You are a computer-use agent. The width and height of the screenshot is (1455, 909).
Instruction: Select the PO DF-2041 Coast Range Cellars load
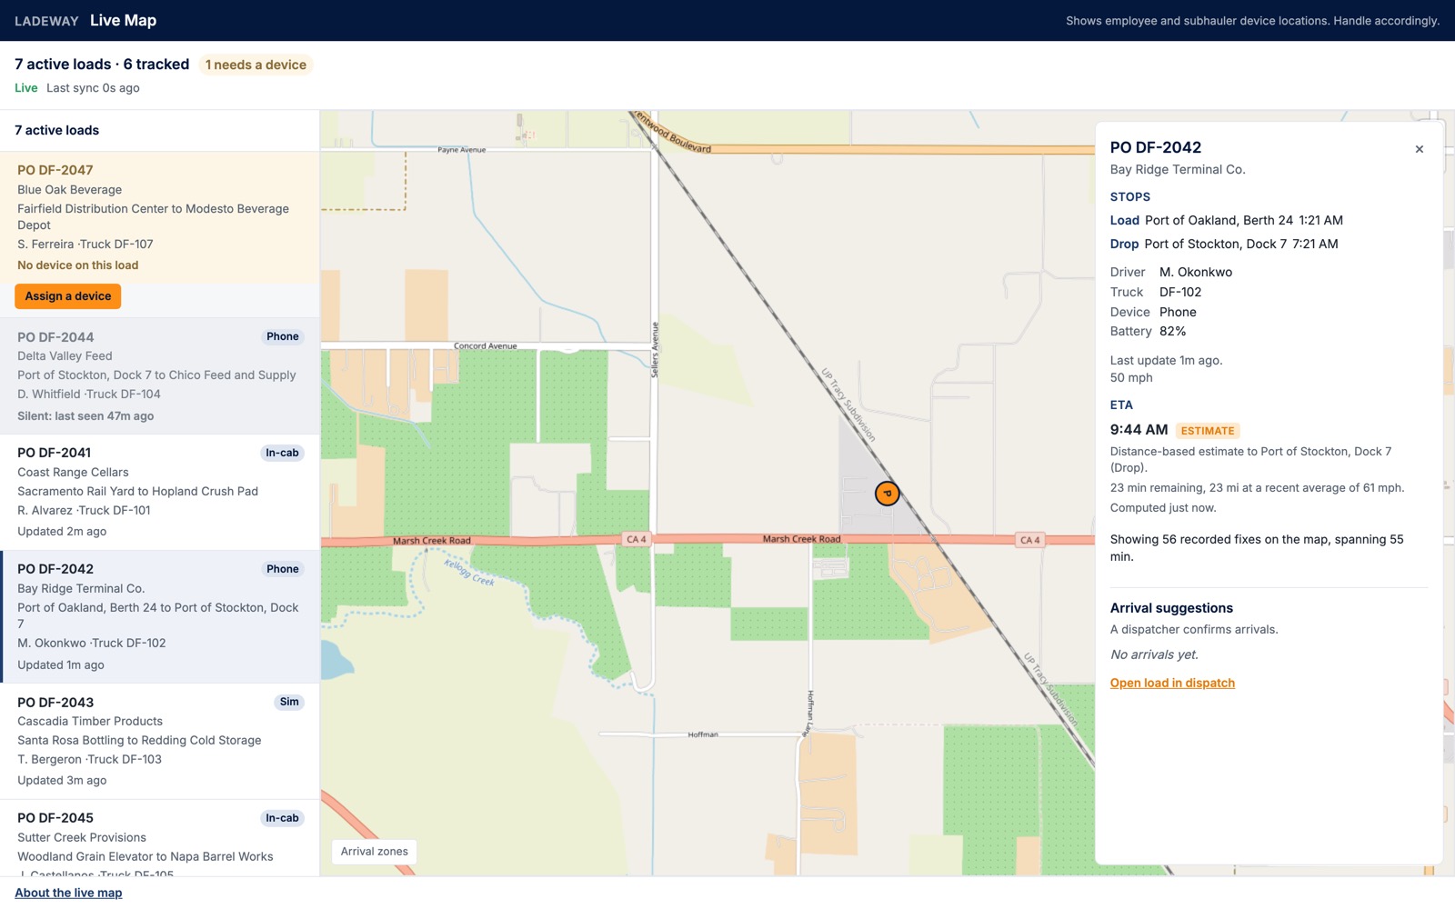[x=159, y=492]
